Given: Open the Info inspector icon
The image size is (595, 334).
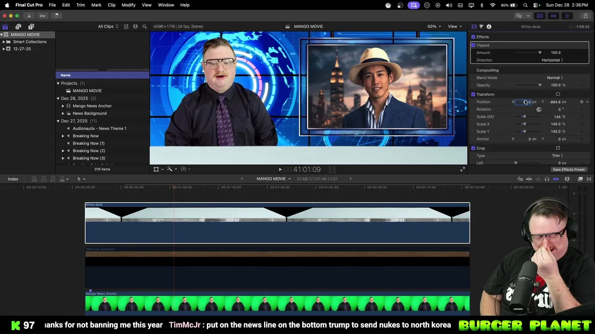Looking at the screenshot, I should point(489,26).
